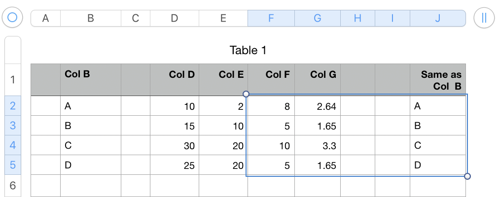Click cell with value 30

[175, 146]
